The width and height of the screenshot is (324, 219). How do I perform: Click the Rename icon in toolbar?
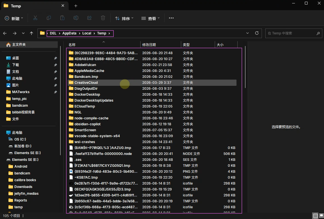(76, 18)
